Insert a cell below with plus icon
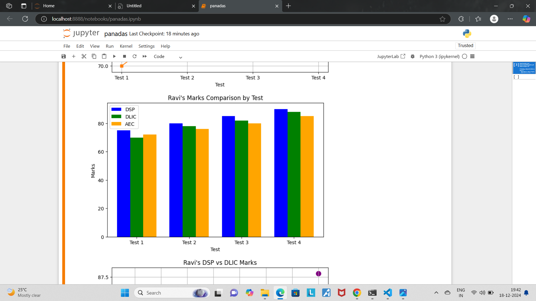536x301 pixels. [74, 56]
